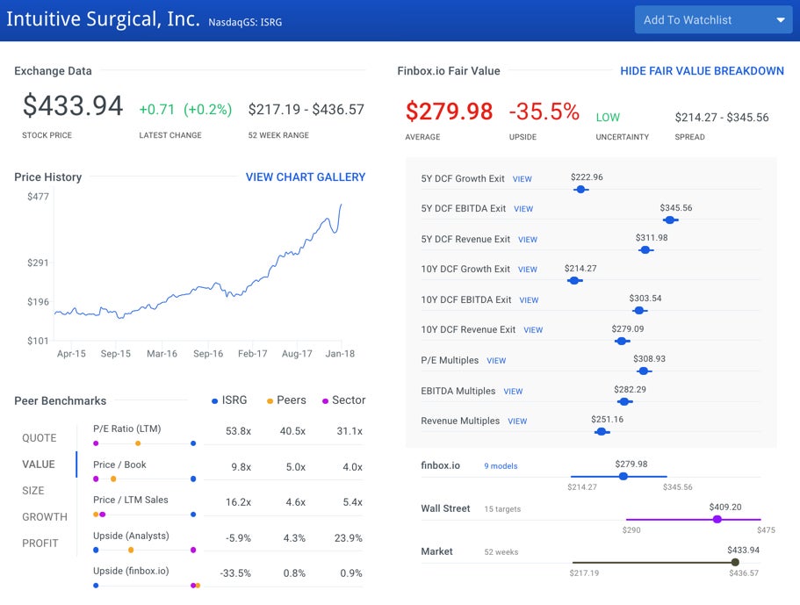View the 5Y DCF Revenue Exit model
Viewport: 800px width, 605px height.
(528, 239)
